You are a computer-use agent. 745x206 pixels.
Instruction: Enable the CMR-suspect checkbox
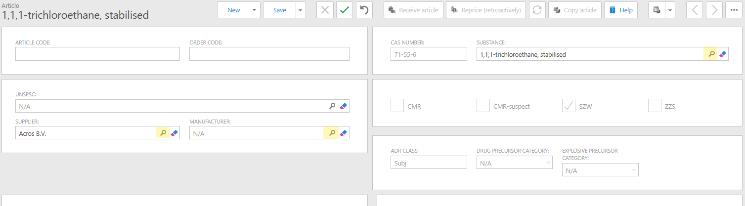pos(483,106)
